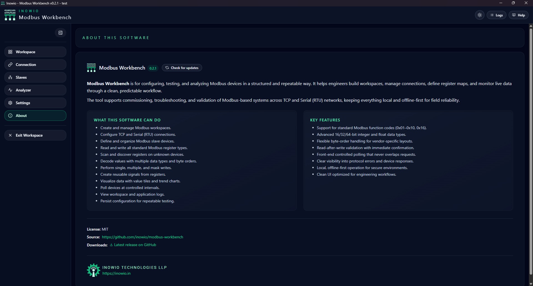533x286 pixels.
Task: Restore down the application window
Action: point(513,3)
